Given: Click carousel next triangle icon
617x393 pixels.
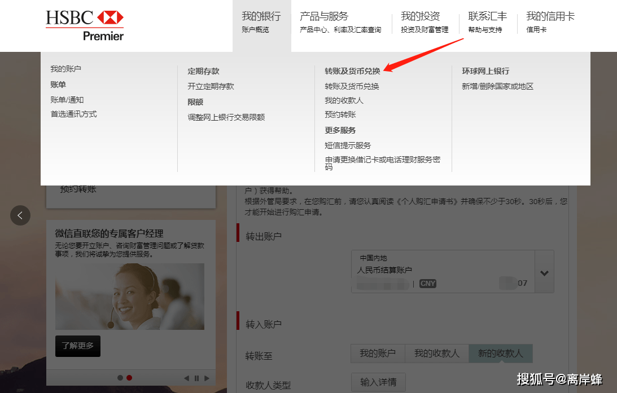Looking at the screenshot, I should click(x=207, y=378).
